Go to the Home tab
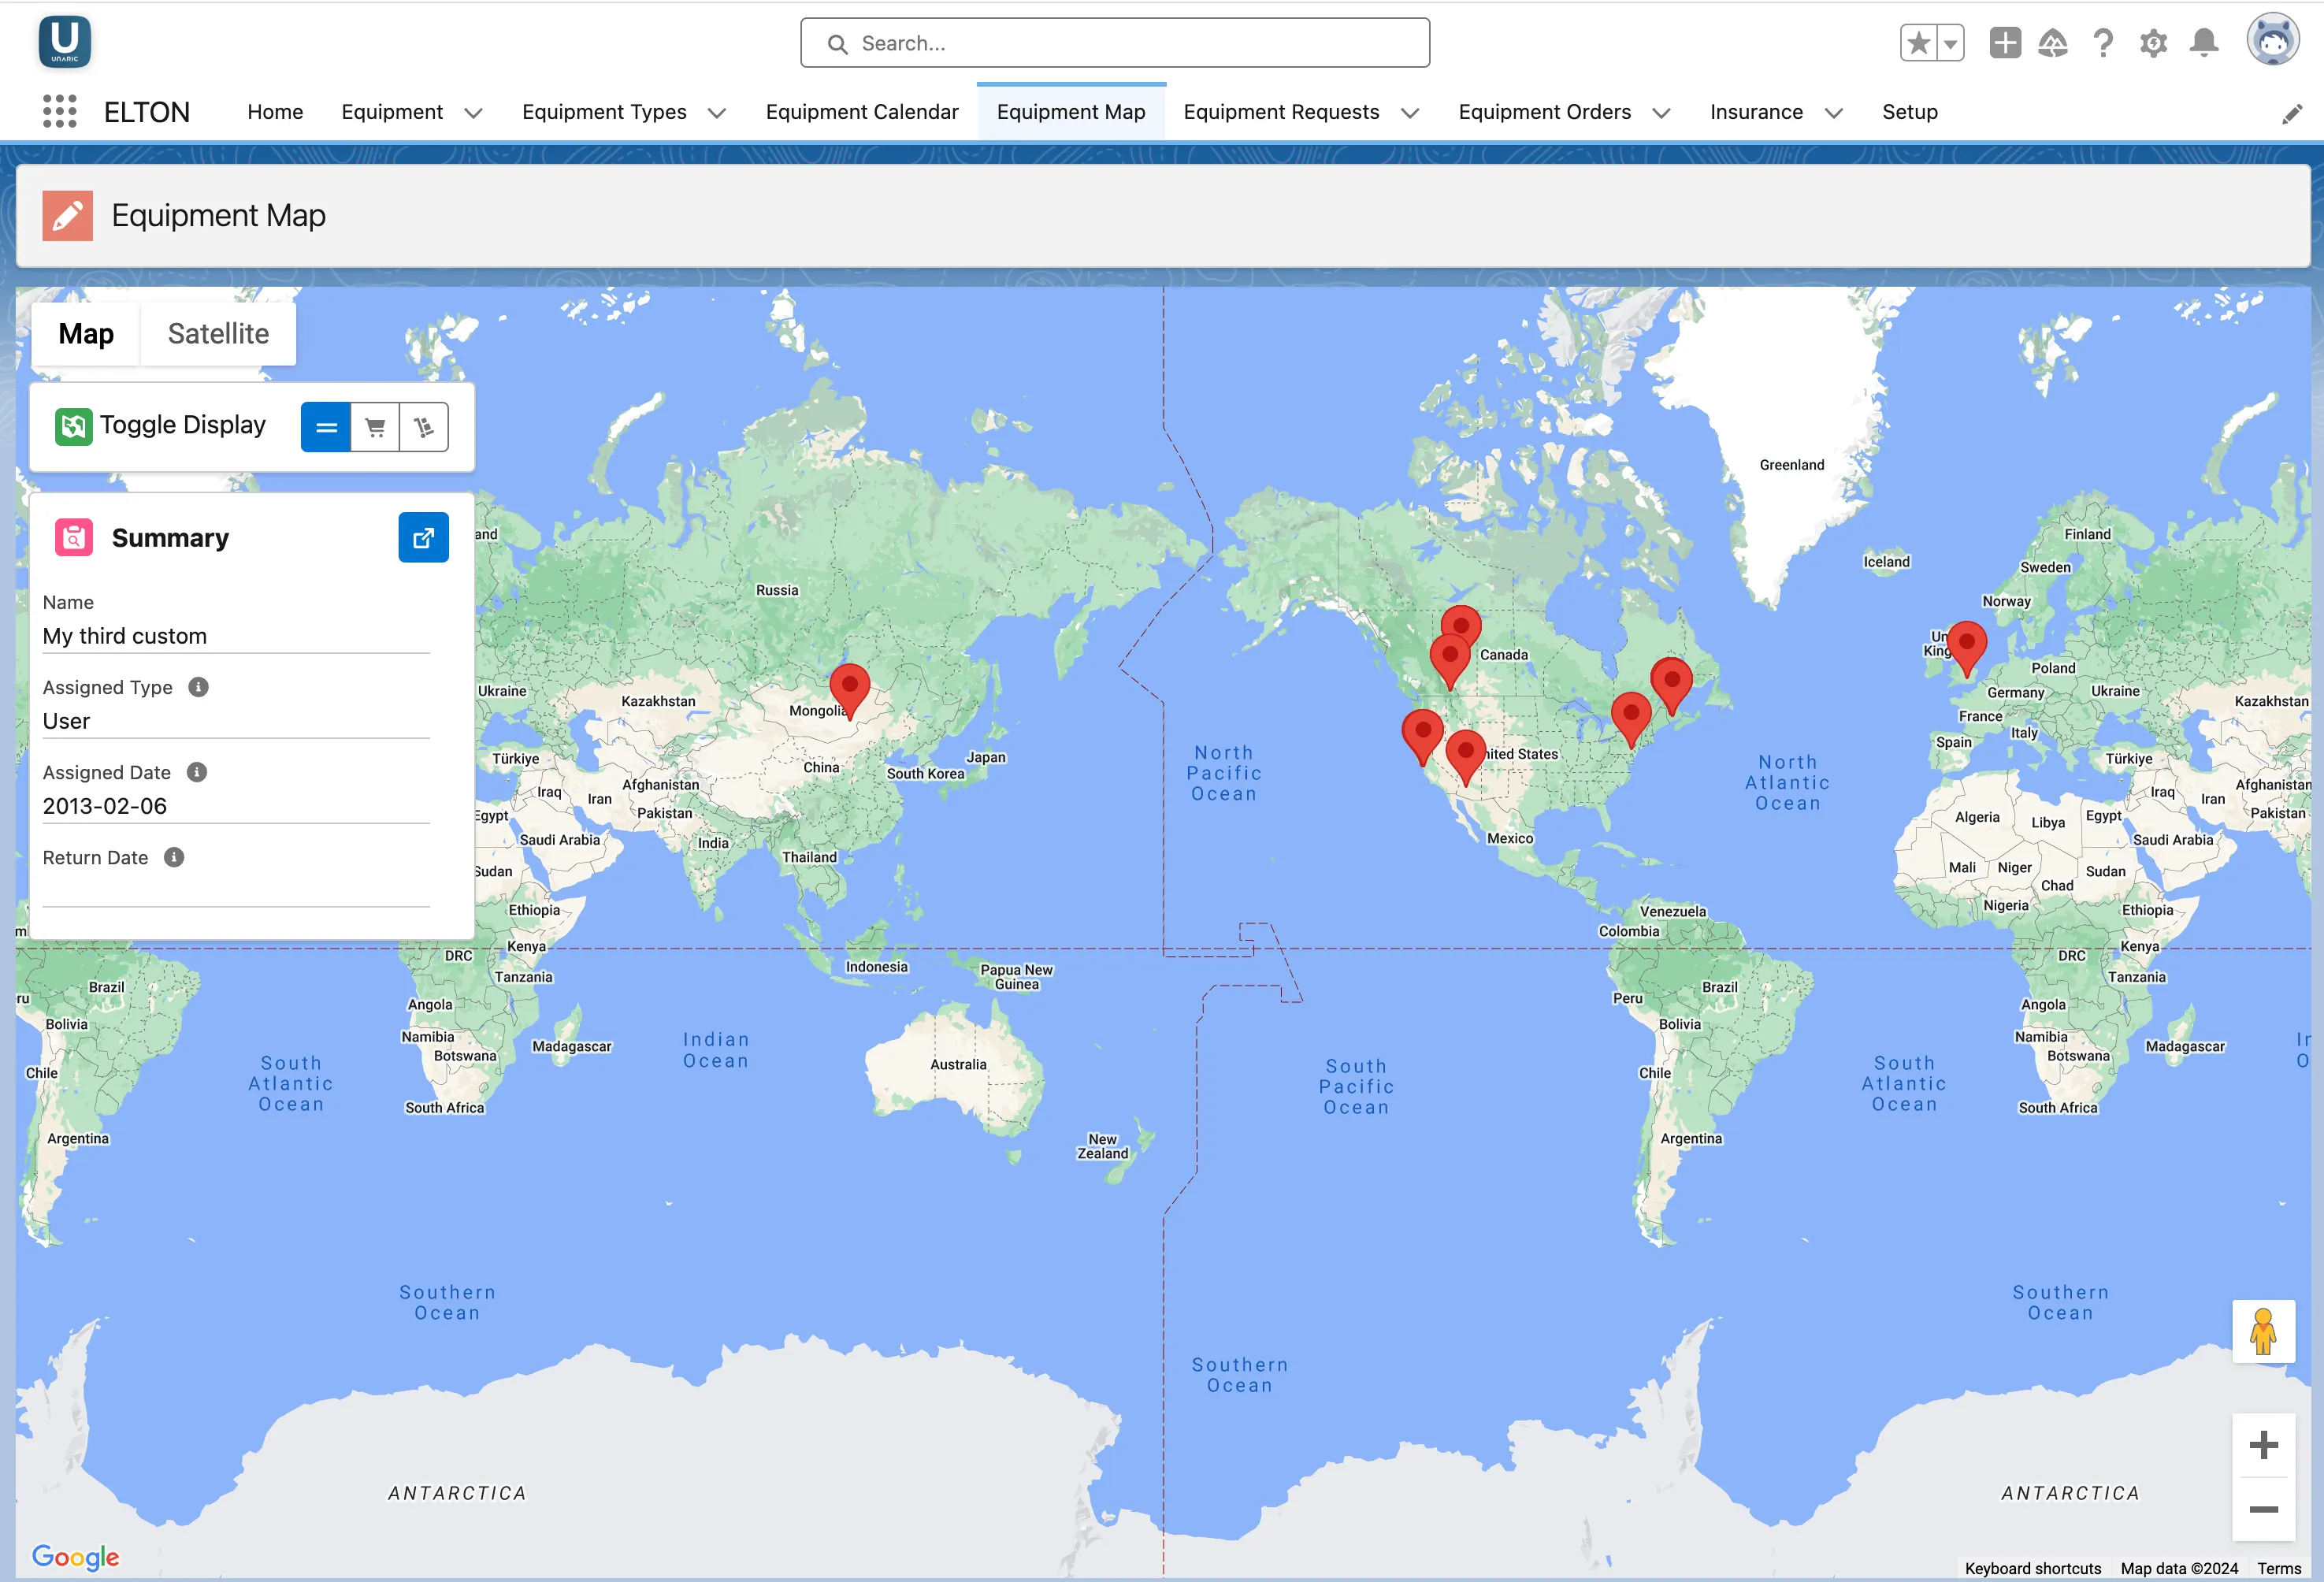Screen dimensions: 2324x1582 (x=275, y=112)
